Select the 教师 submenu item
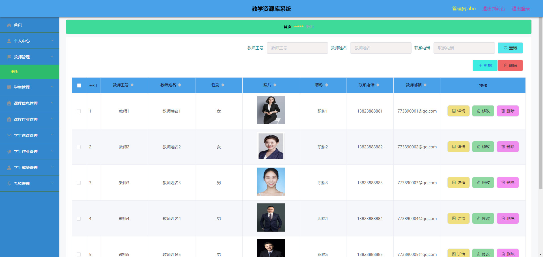The image size is (543, 257). (x=30, y=72)
